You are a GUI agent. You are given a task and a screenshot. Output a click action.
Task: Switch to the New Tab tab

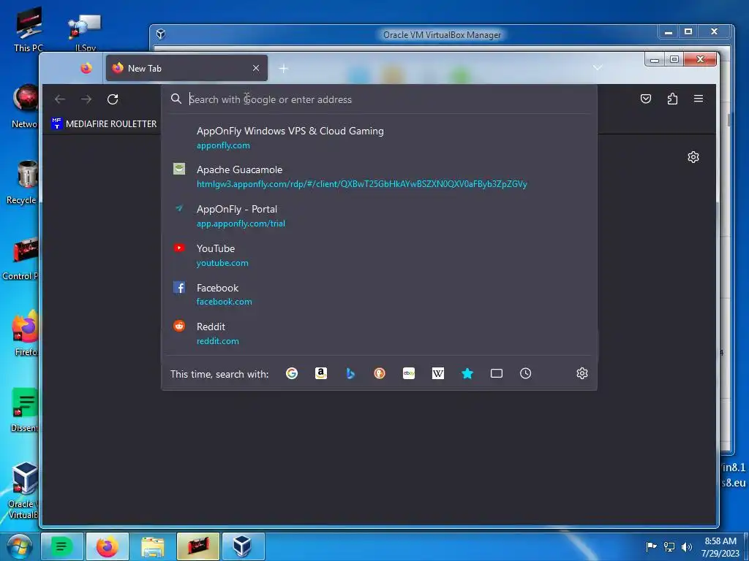tap(187, 68)
